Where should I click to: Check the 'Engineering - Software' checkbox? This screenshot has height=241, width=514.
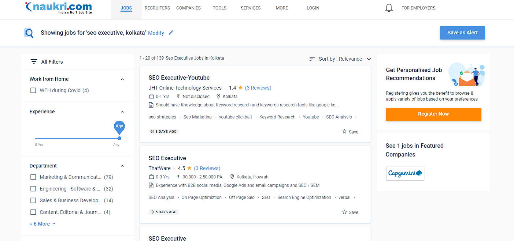[33, 189]
